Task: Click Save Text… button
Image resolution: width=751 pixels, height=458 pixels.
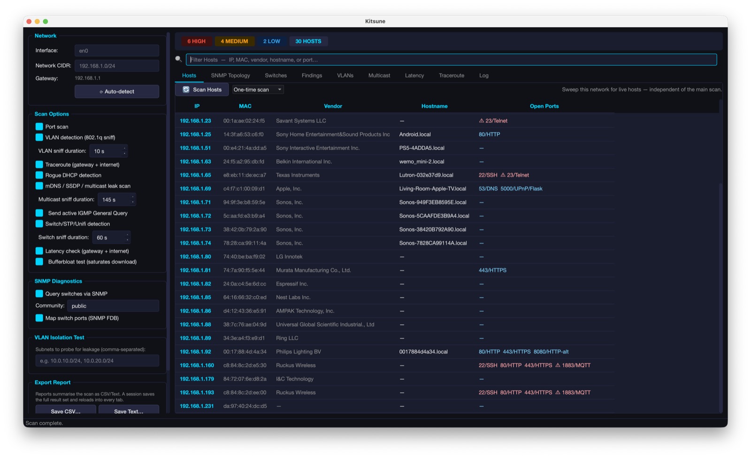Action: [129, 410]
